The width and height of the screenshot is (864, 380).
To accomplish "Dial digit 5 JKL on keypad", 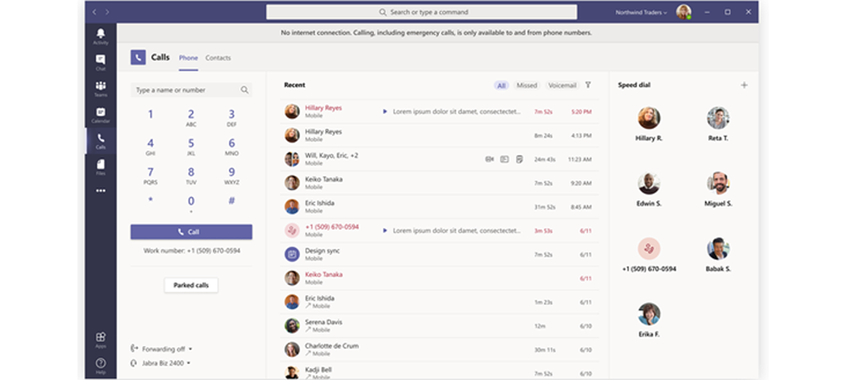I will coord(191,146).
